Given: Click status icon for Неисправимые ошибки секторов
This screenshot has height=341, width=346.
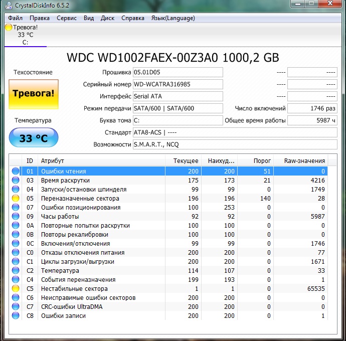Looking at the screenshot, I should pyautogui.click(x=16, y=298).
